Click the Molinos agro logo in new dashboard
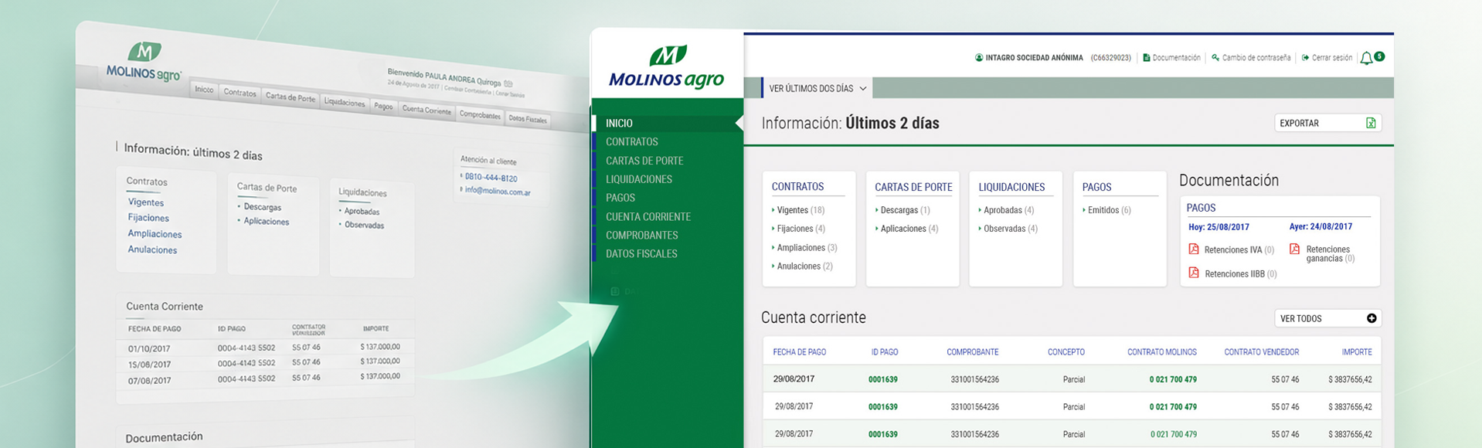Viewport: 1482px width, 448px height. (666, 67)
